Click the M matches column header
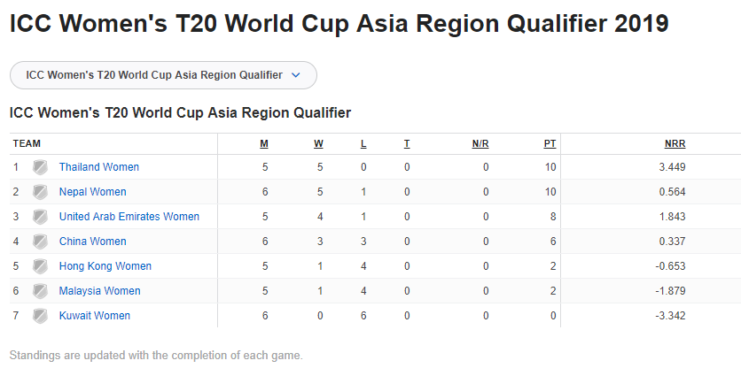This screenshot has height=376, width=741. [264, 143]
